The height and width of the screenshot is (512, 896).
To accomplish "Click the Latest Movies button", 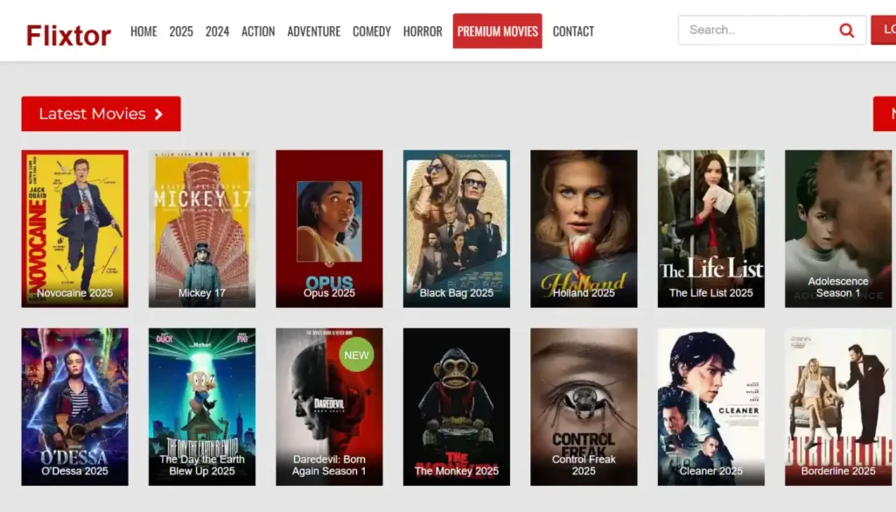I will [x=101, y=114].
